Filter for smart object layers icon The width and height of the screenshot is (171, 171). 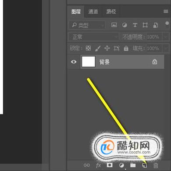(x=155, y=25)
